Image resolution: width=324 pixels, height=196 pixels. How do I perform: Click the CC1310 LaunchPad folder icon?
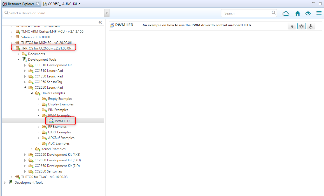(31, 71)
